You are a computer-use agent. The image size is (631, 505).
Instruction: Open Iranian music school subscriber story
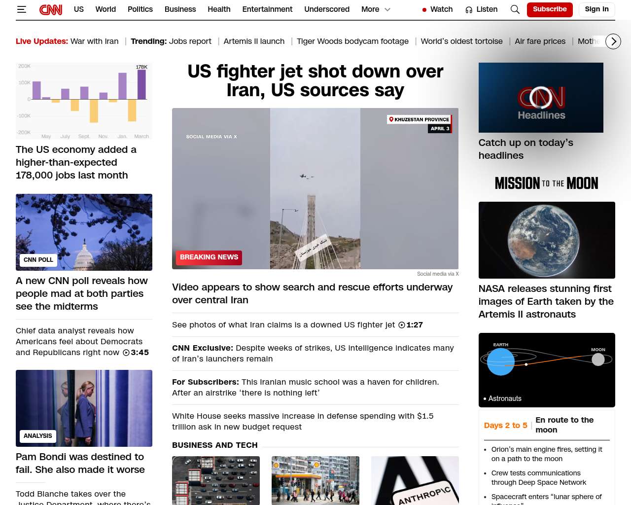pos(306,387)
